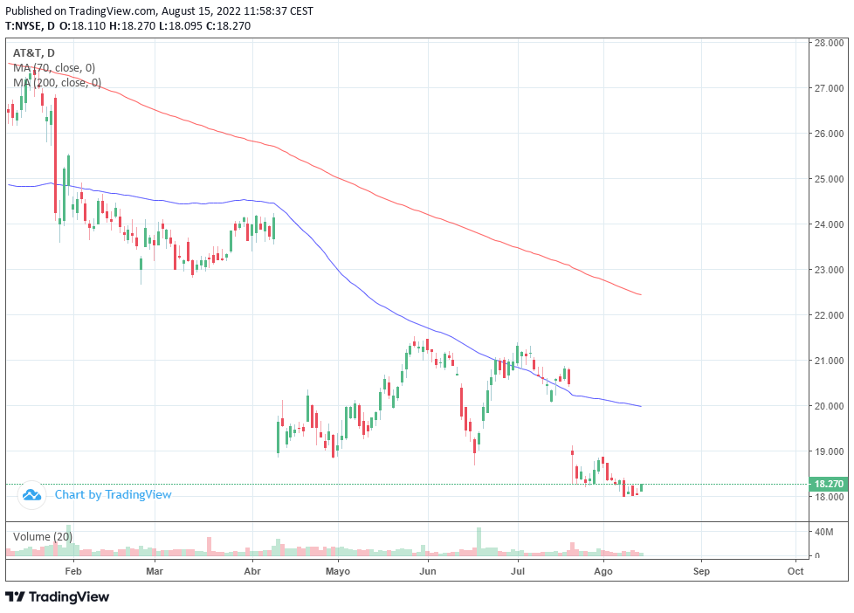Click the C:18.270 close value in header
The image size is (854, 613).
tap(228, 25)
